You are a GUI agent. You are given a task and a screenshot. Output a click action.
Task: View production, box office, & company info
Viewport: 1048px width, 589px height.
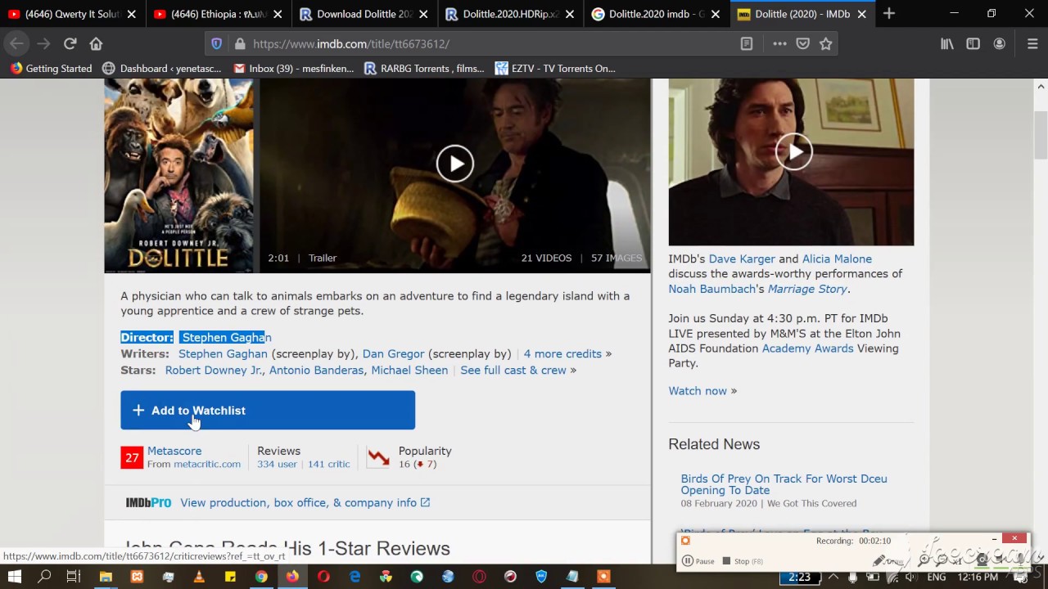[x=305, y=502]
